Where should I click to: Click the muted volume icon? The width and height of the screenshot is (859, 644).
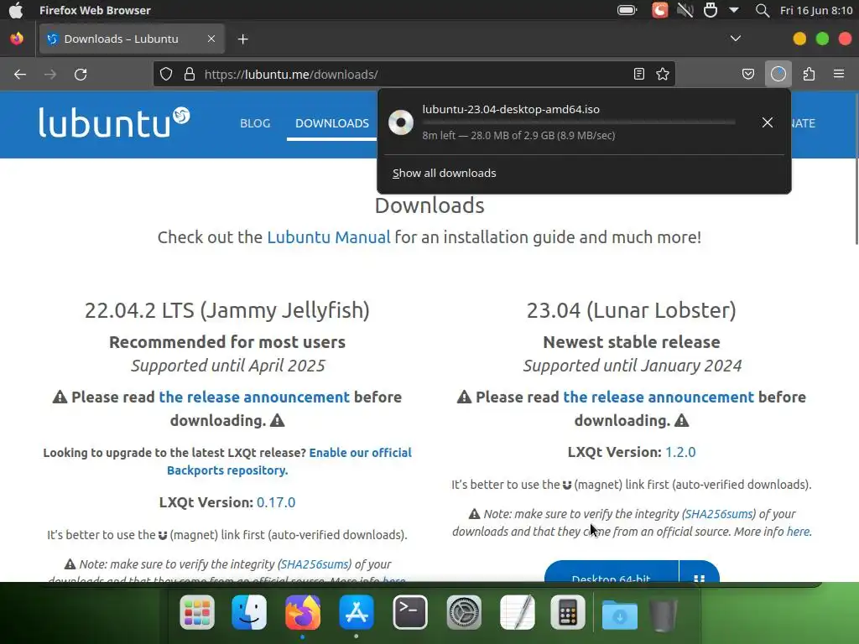[685, 10]
